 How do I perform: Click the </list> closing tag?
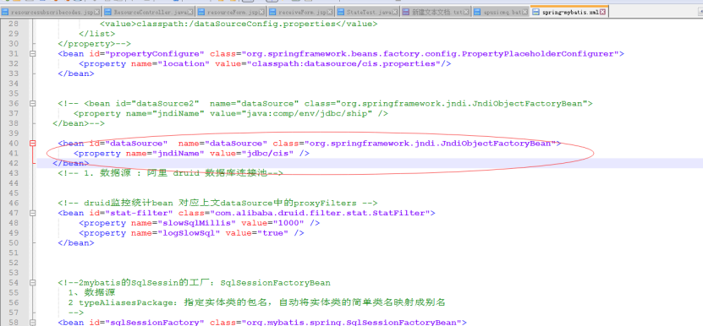pyautogui.click(x=97, y=34)
